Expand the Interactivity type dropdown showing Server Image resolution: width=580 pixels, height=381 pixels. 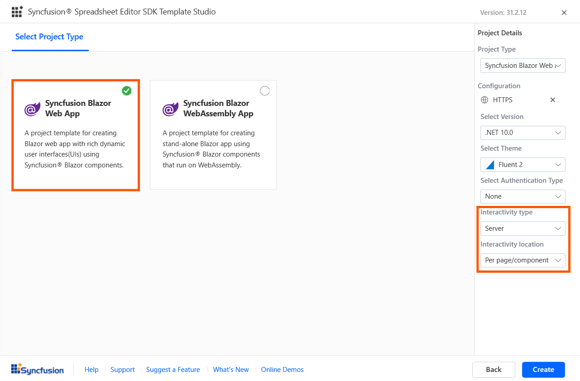tap(522, 229)
